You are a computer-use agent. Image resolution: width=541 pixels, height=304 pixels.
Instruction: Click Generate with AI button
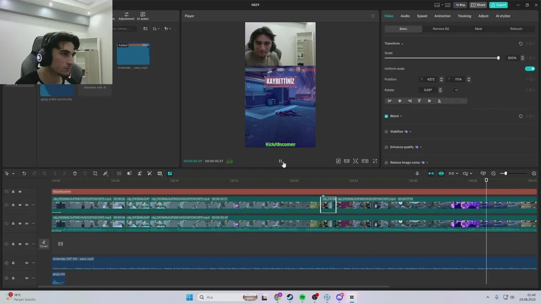click(x=95, y=87)
